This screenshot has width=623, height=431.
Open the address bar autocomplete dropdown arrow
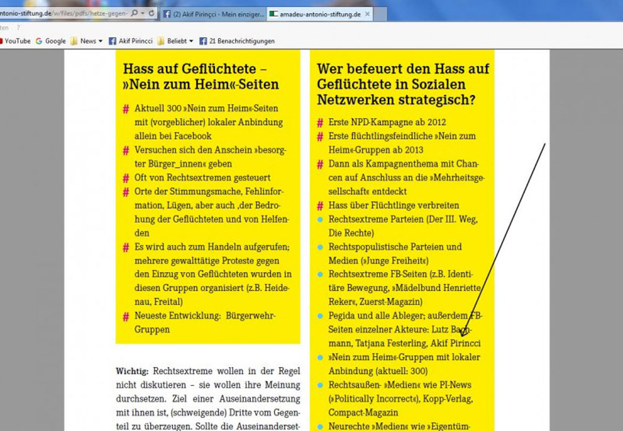[x=142, y=13]
